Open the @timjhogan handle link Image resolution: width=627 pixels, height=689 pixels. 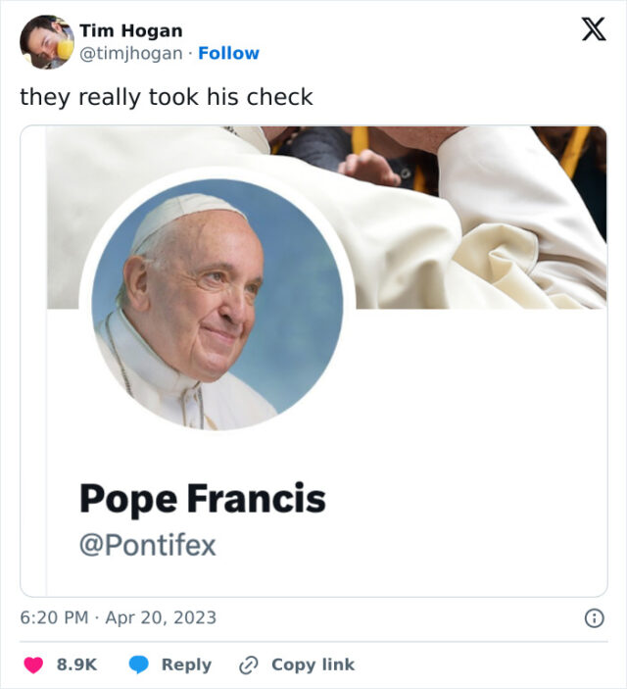[x=130, y=53]
